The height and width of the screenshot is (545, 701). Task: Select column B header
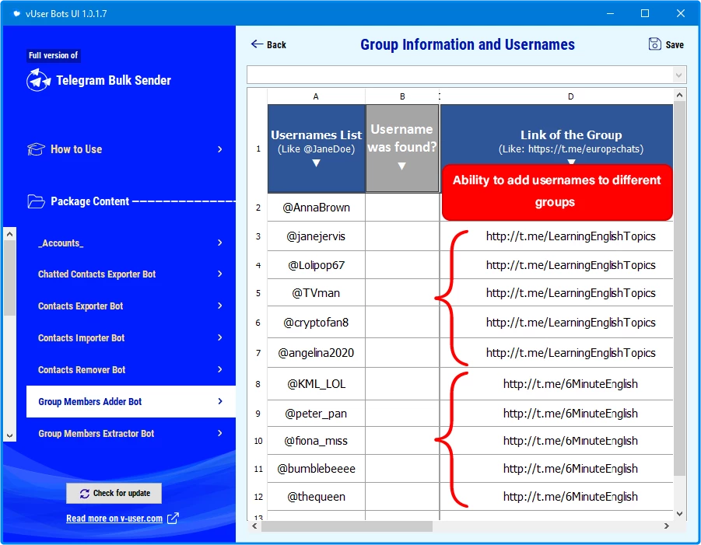(x=402, y=96)
